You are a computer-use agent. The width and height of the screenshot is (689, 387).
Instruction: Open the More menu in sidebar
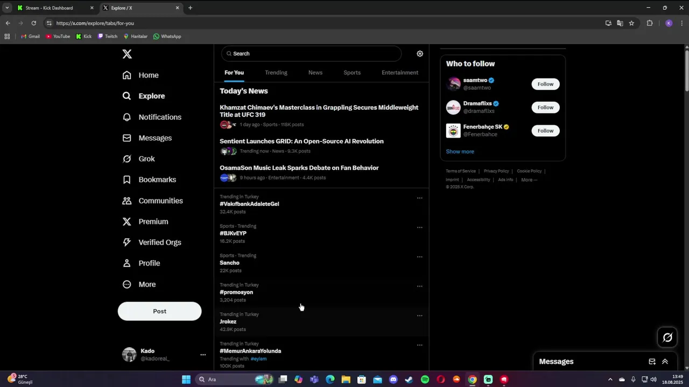point(139,284)
